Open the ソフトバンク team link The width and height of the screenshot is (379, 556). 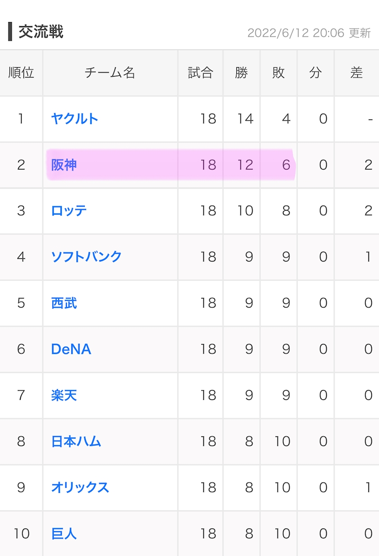pos(86,257)
